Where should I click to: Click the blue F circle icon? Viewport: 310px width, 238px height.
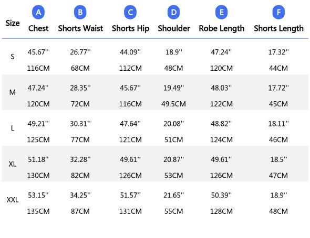click(x=278, y=12)
